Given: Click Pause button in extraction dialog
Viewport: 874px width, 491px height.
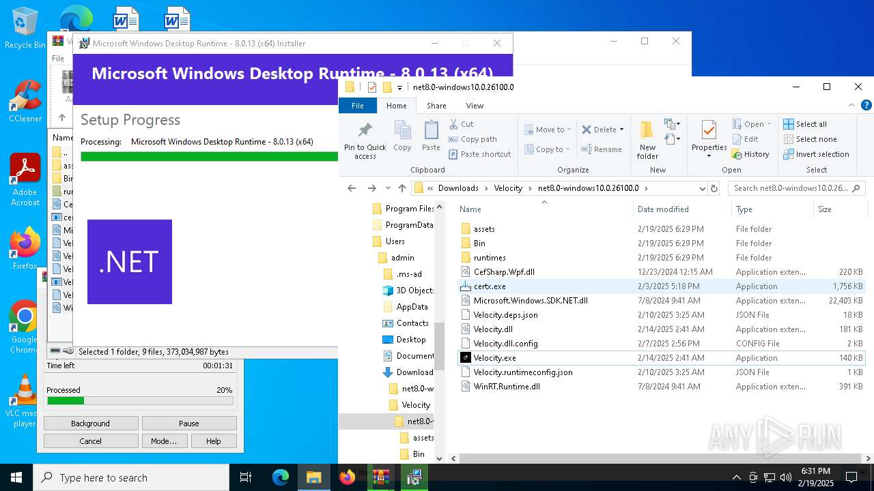Looking at the screenshot, I should tap(189, 423).
